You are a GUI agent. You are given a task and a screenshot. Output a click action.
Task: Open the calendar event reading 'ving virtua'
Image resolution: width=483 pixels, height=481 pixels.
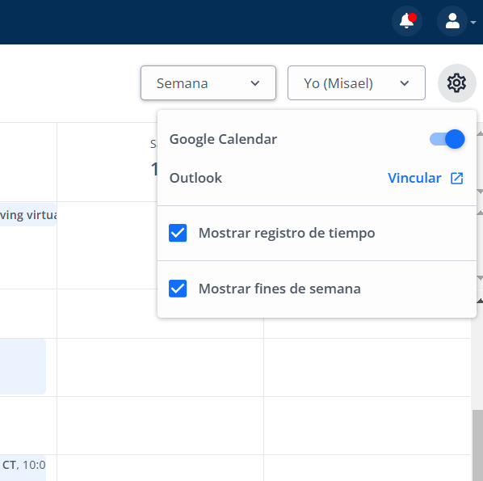click(x=28, y=214)
